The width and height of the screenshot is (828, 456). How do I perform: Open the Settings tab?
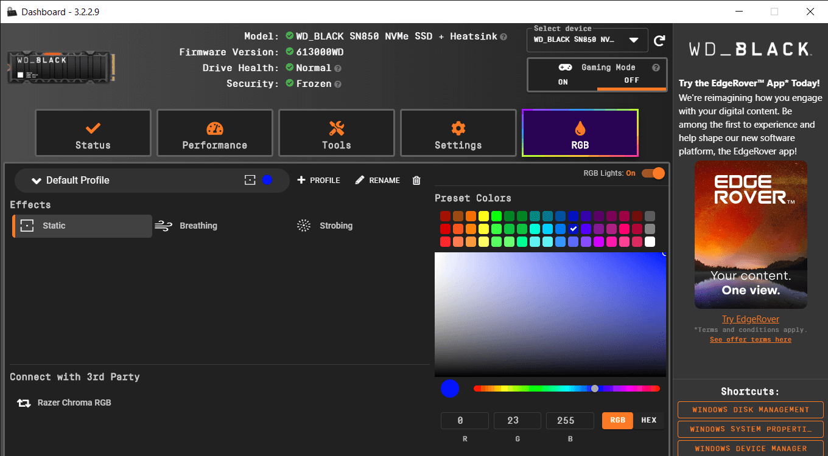point(458,133)
